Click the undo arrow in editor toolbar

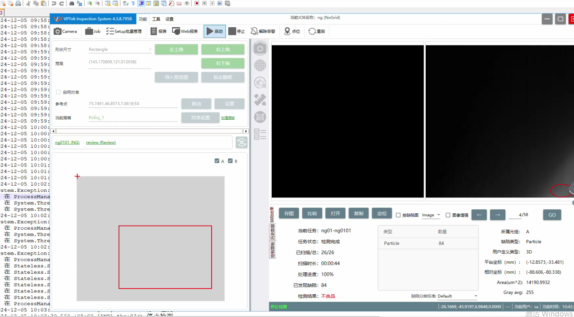click(x=54, y=3)
